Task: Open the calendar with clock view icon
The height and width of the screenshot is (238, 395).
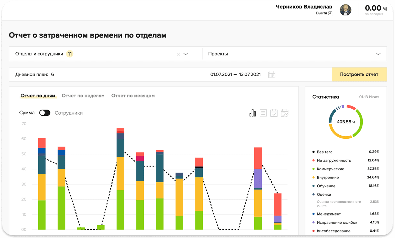Action: pyautogui.click(x=284, y=113)
